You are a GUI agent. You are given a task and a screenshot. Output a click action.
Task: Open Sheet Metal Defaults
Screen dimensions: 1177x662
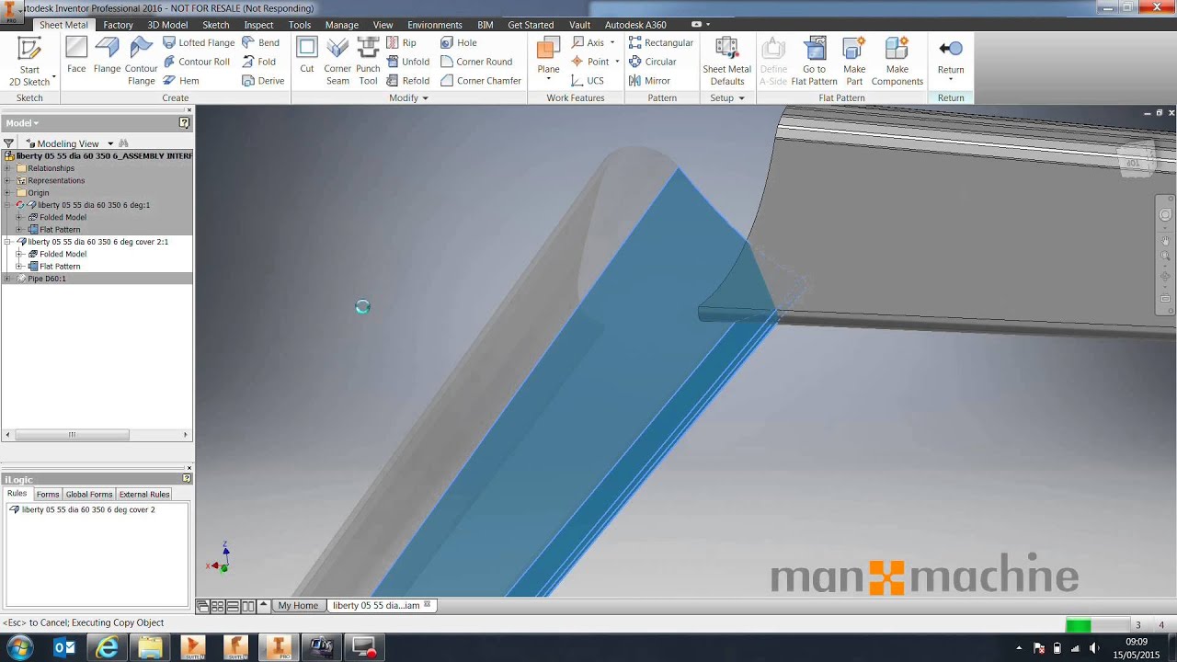coord(726,62)
